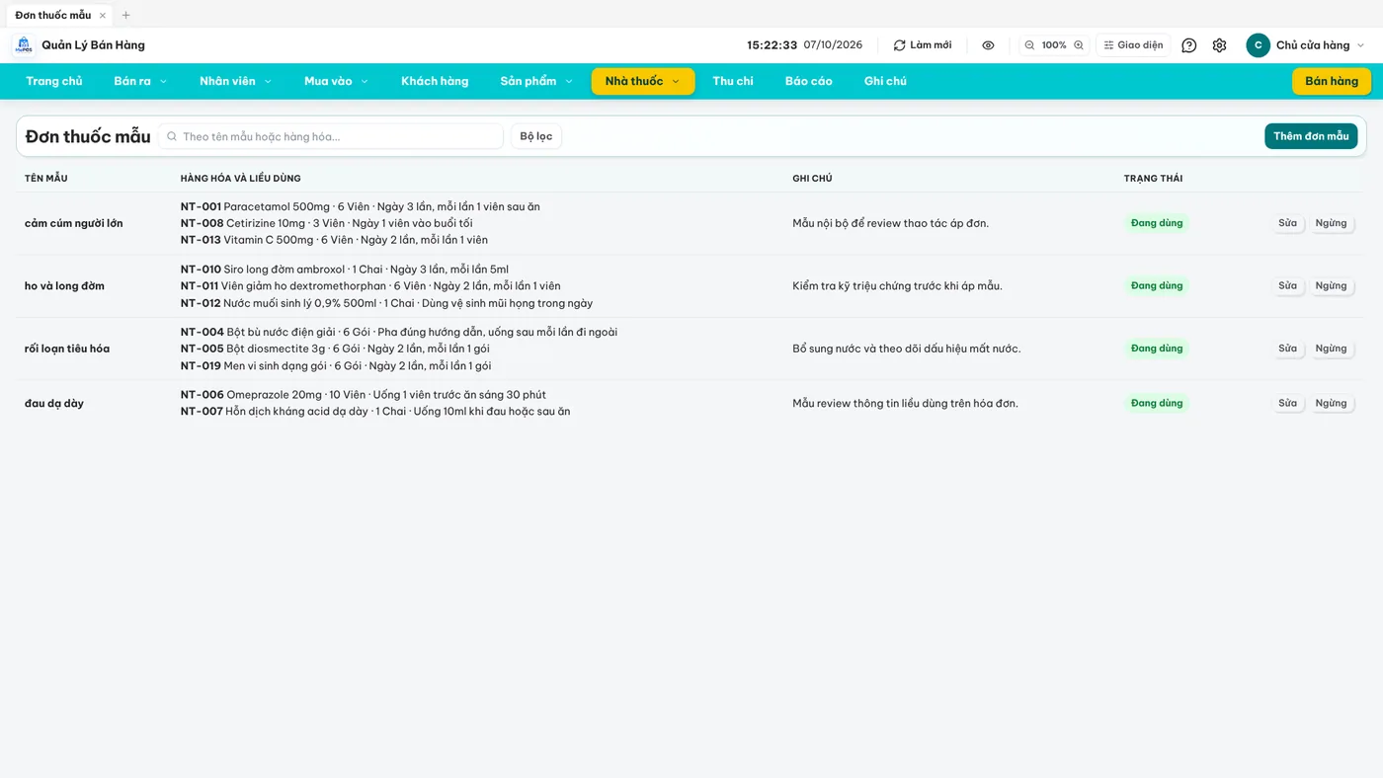Focus the template search input field
Viewport: 1383px width, 778px height.
[x=331, y=136]
